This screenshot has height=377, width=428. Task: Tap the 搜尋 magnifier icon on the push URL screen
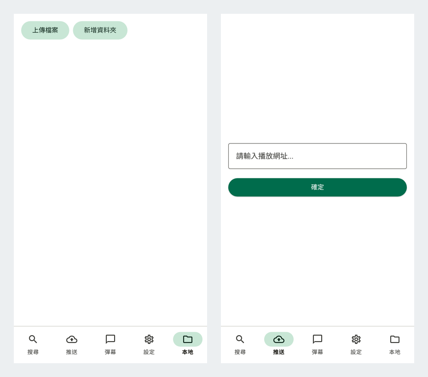pyautogui.click(x=240, y=339)
